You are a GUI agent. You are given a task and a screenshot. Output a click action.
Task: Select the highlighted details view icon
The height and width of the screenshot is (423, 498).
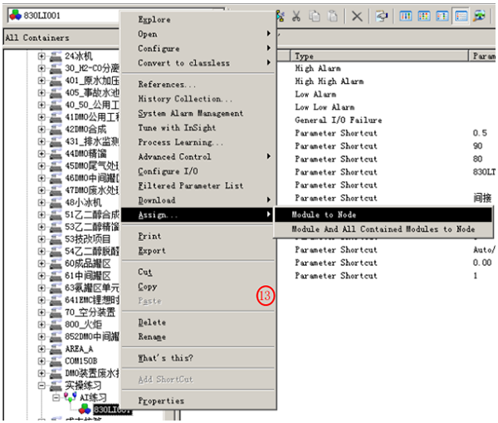point(461,16)
